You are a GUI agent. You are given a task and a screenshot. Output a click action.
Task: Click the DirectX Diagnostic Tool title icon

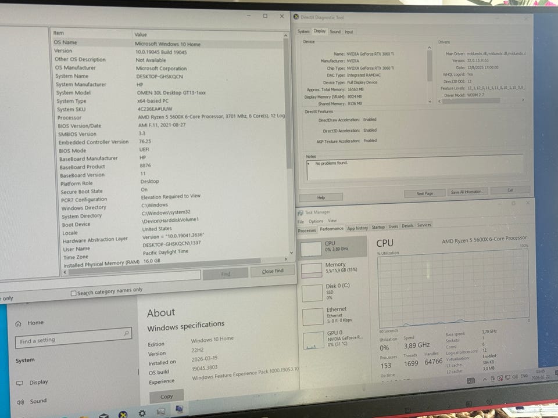(296, 17)
